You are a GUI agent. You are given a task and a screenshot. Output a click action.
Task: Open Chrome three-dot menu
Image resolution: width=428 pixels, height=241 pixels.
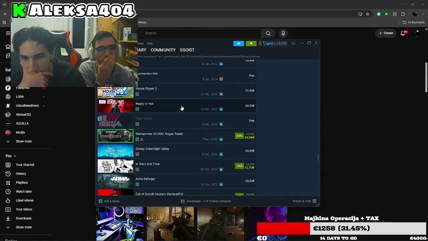[x=424, y=14]
